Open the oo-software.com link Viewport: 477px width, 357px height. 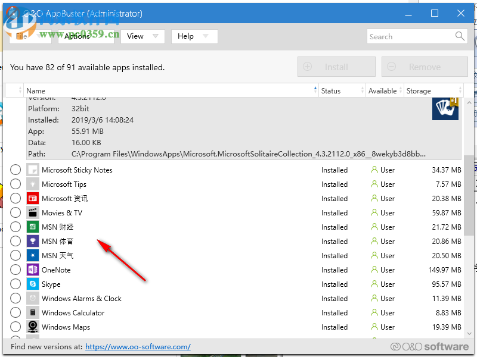click(x=138, y=347)
